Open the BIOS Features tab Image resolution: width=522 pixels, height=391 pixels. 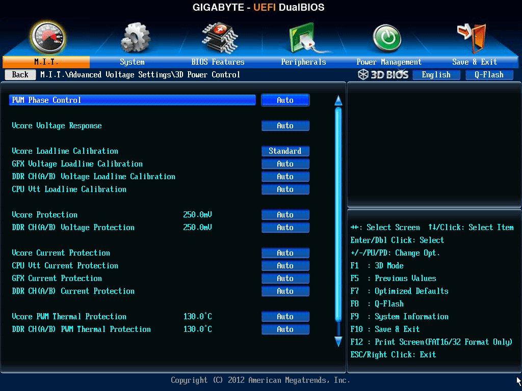coord(218,62)
